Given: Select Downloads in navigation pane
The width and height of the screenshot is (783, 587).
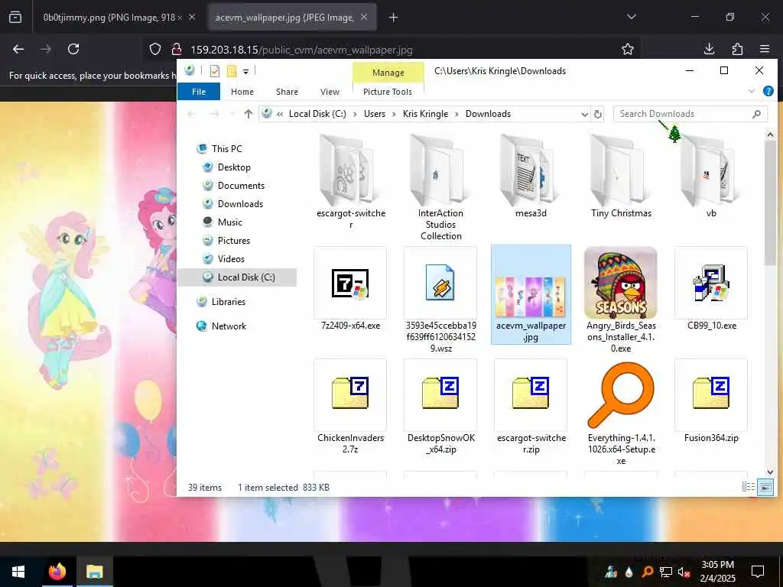Looking at the screenshot, I should coord(240,203).
